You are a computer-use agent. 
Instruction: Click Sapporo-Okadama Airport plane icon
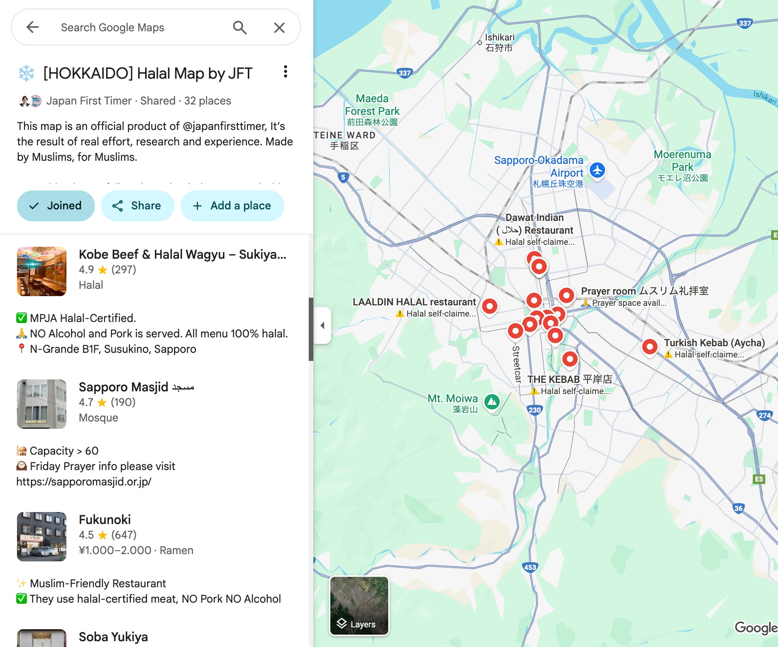pyautogui.click(x=597, y=170)
